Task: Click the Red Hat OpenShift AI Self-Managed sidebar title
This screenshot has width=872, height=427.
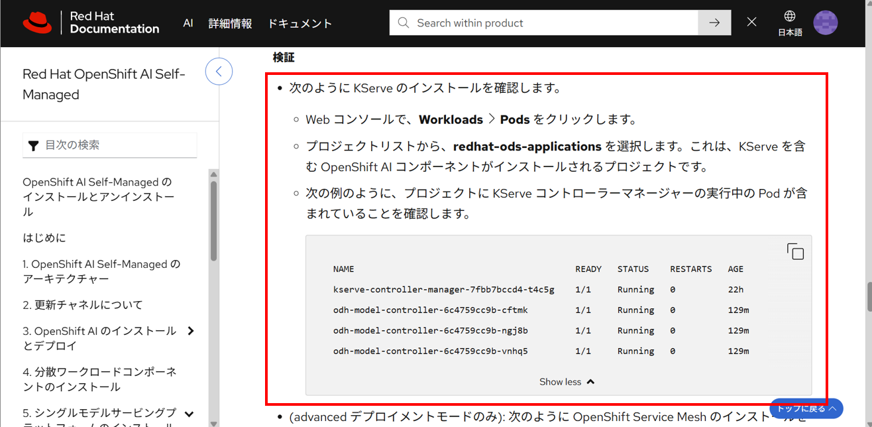Action: pyautogui.click(x=104, y=84)
